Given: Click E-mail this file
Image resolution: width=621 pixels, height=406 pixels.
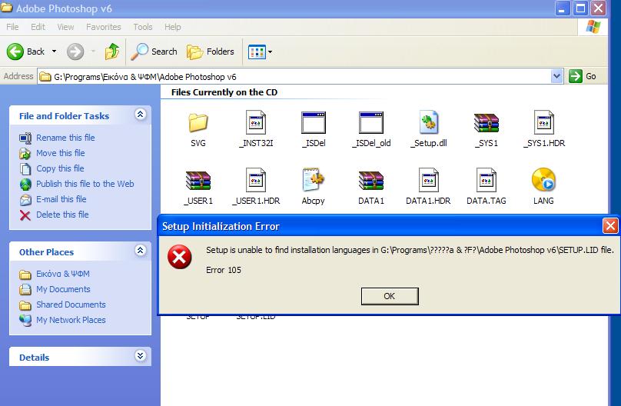Looking at the screenshot, I should point(61,199).
